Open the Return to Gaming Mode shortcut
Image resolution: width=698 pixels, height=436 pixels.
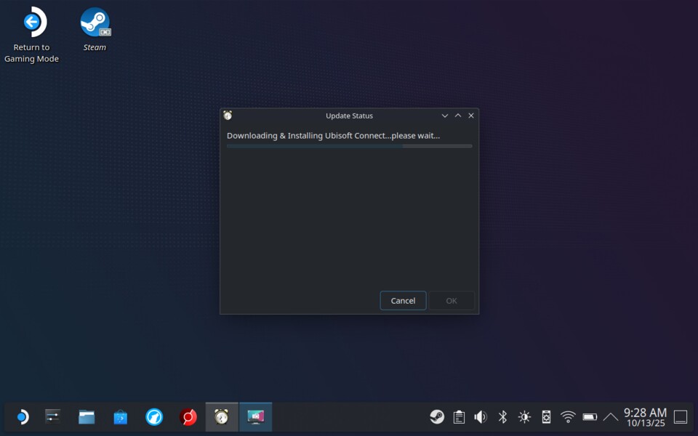coord(32,23)
